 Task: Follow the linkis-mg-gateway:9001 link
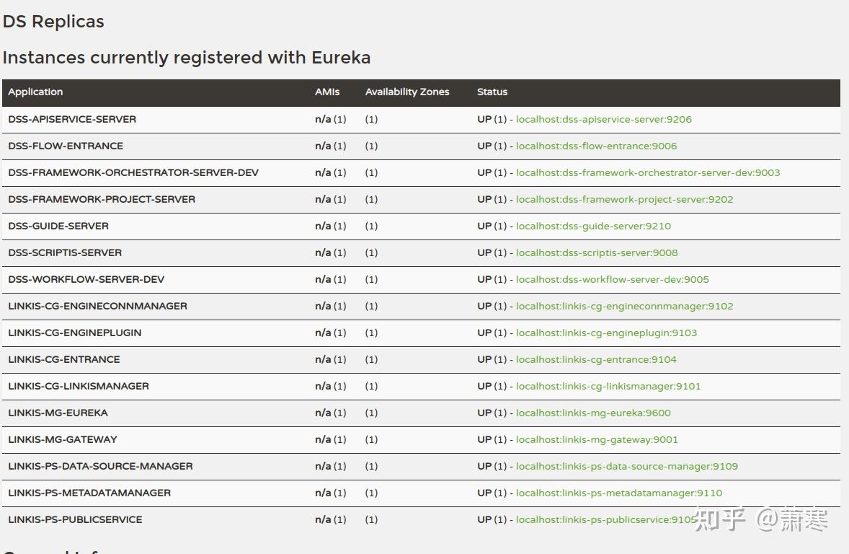597,439
